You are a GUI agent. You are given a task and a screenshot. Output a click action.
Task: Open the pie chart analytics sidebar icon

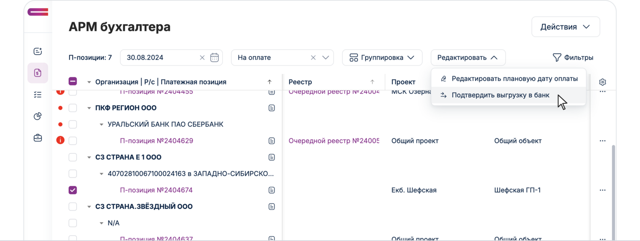[38, 116]
